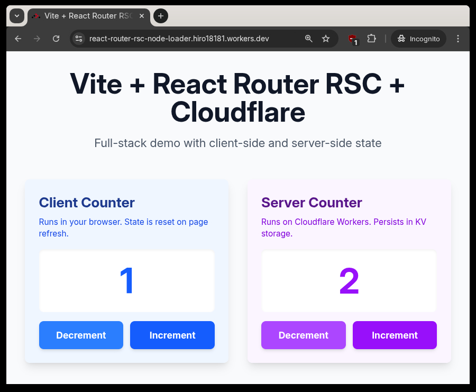Open a new browser tab

[x=161, y=16]
